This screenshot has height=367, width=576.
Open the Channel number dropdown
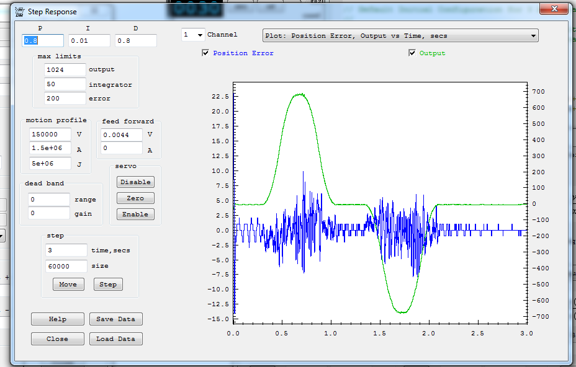point(193,35)
